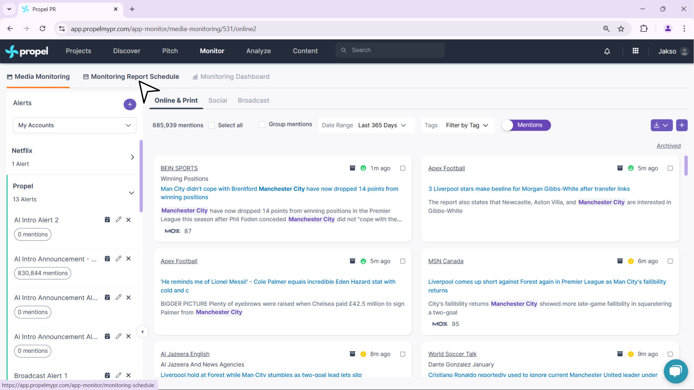Select the Al Jazeera English mention checkbox
Image resolution: width=694 pixels, height=390 pixels.
tap(403, 354)
